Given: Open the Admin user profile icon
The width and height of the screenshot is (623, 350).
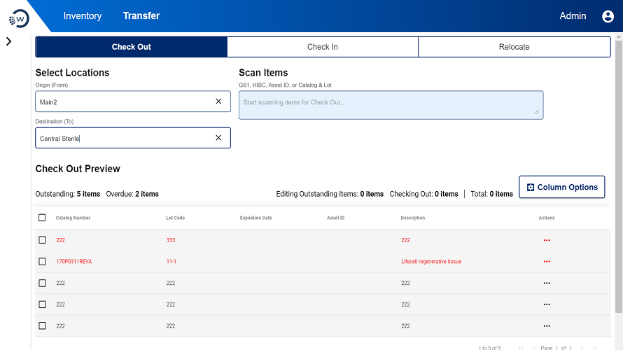Looking at the screenshot, I should pyautogui.click(x=608, y=16).
